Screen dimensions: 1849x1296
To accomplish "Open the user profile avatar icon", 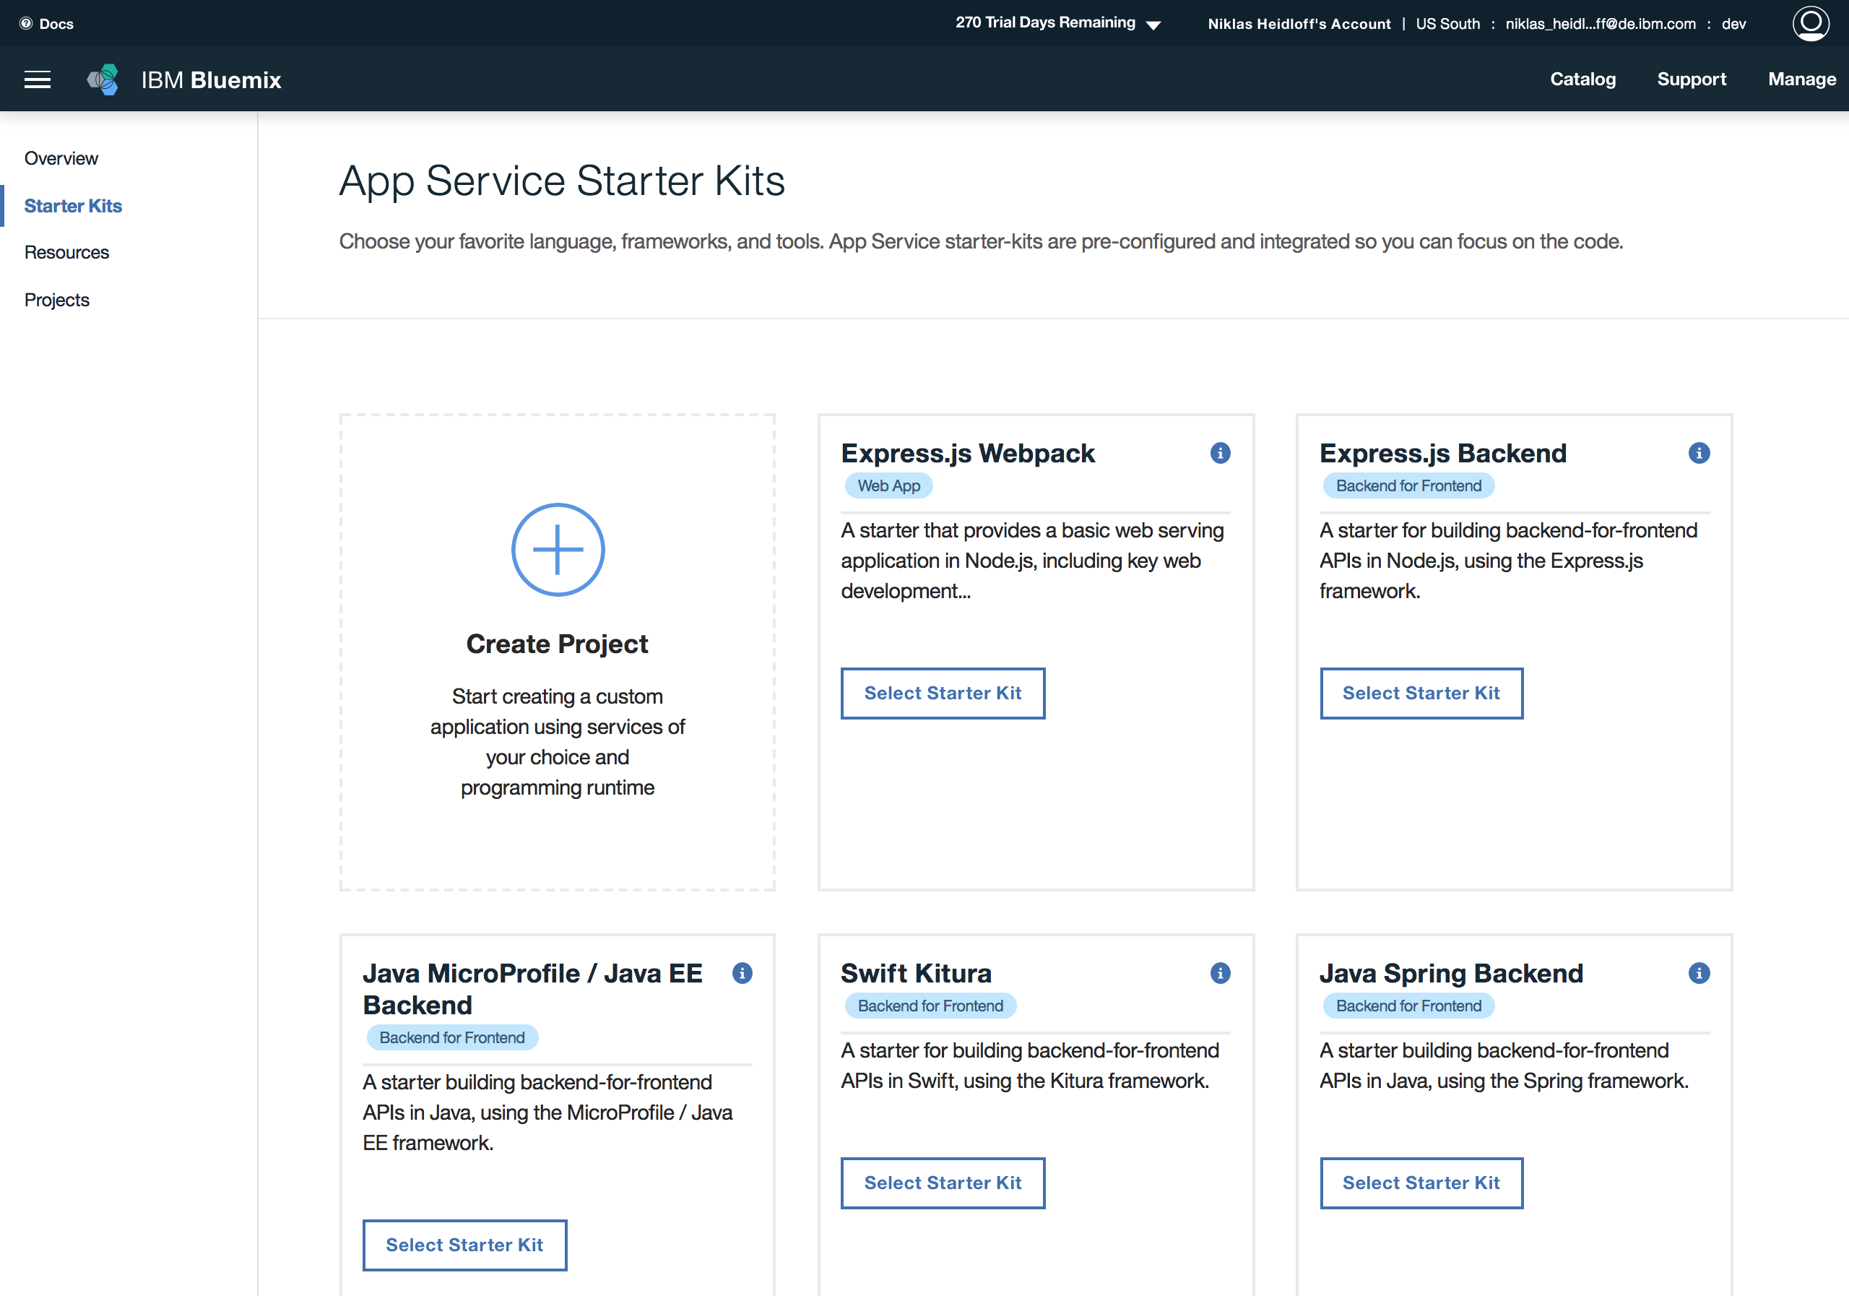I will tap(1810, 22).
